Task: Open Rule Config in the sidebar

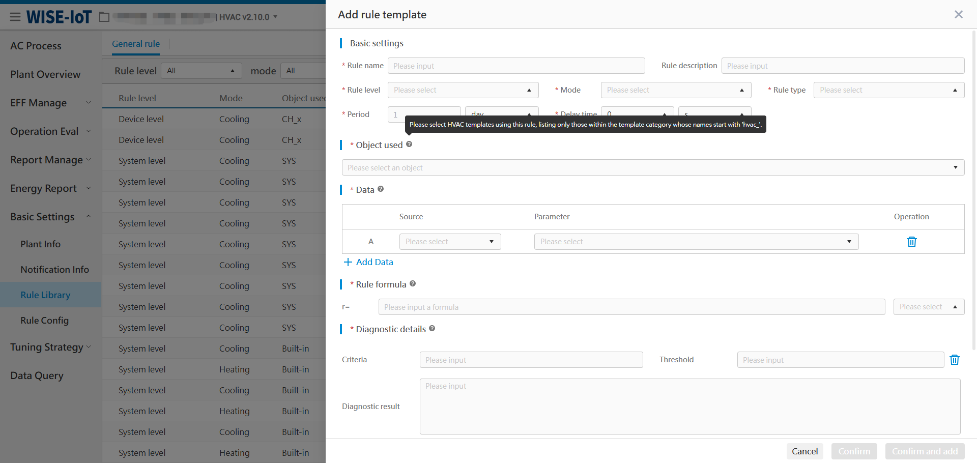Action: click(44, 321)
